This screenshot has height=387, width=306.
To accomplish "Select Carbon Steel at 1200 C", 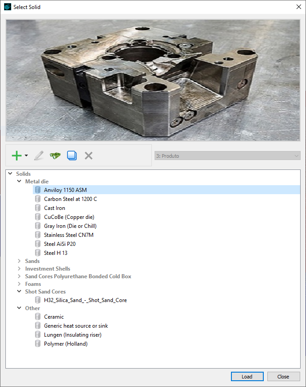I will [x=71, y=199].
